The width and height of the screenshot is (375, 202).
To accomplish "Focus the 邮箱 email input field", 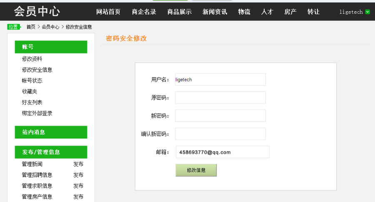I will coord(222,152).
